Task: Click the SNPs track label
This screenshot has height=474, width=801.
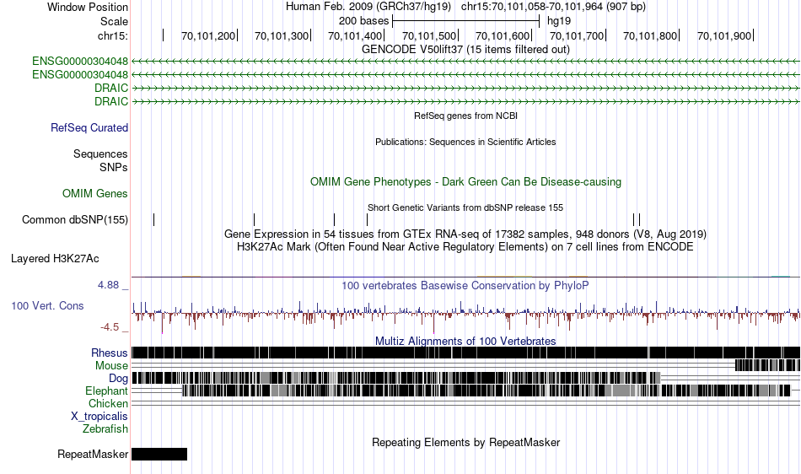Action: (114, 167)
